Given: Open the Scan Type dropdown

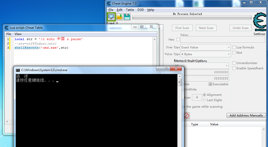Looking at the screenshot, I should 205,47.
